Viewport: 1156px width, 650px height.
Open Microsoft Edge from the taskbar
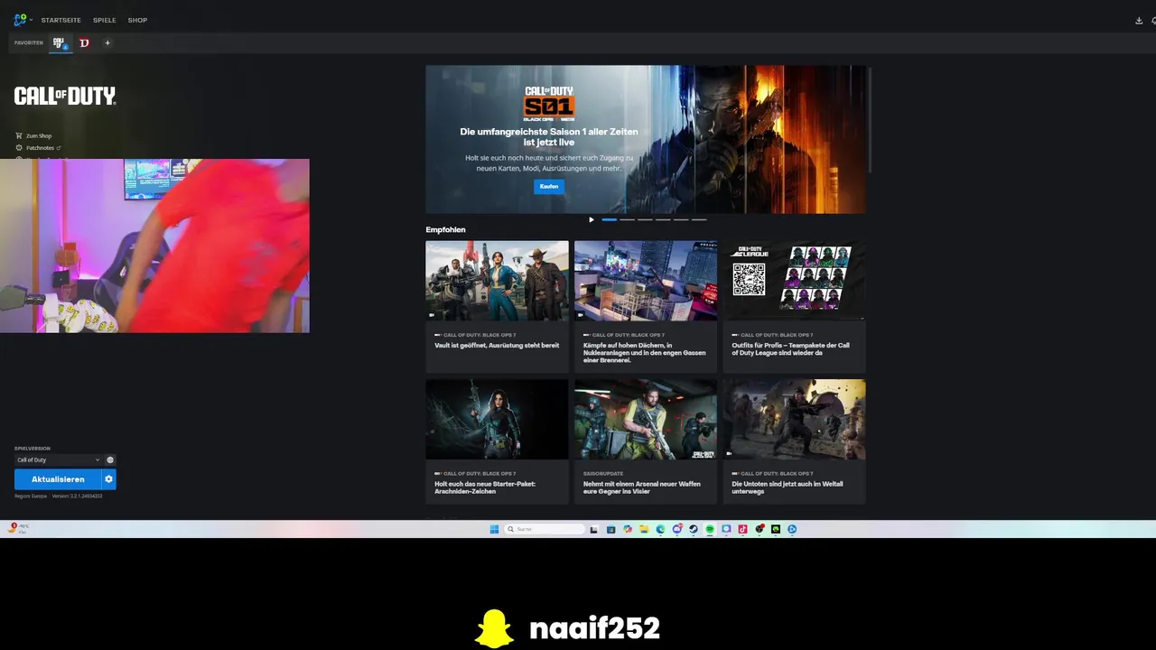click(660, 529)
